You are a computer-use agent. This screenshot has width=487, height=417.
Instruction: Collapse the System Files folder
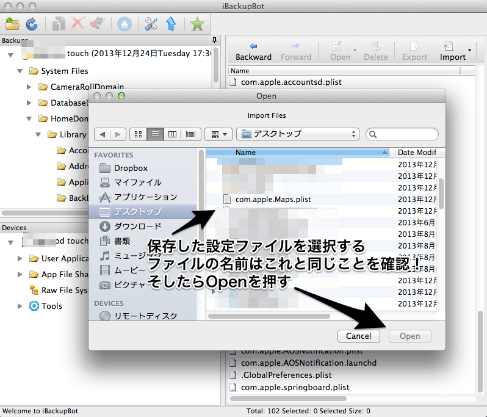20,71
